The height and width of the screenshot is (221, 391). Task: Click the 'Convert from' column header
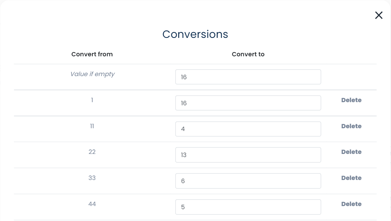click(92, 54)
